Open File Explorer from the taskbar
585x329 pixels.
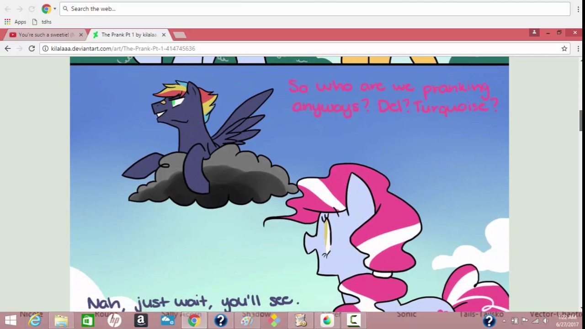coord(61,321)
